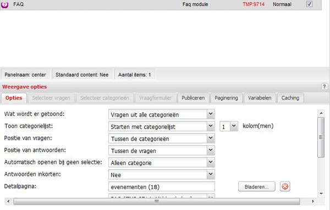This screenshot has height=210, width=330.
Task: Open help for Weergave opties
Action: click(x=324, y=86)
